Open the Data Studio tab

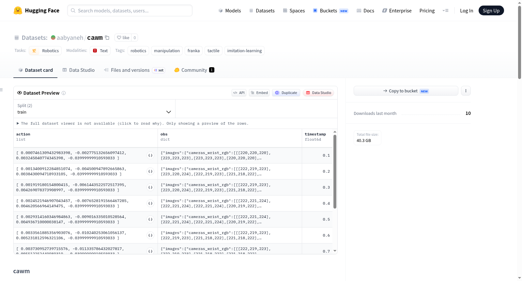79,70
